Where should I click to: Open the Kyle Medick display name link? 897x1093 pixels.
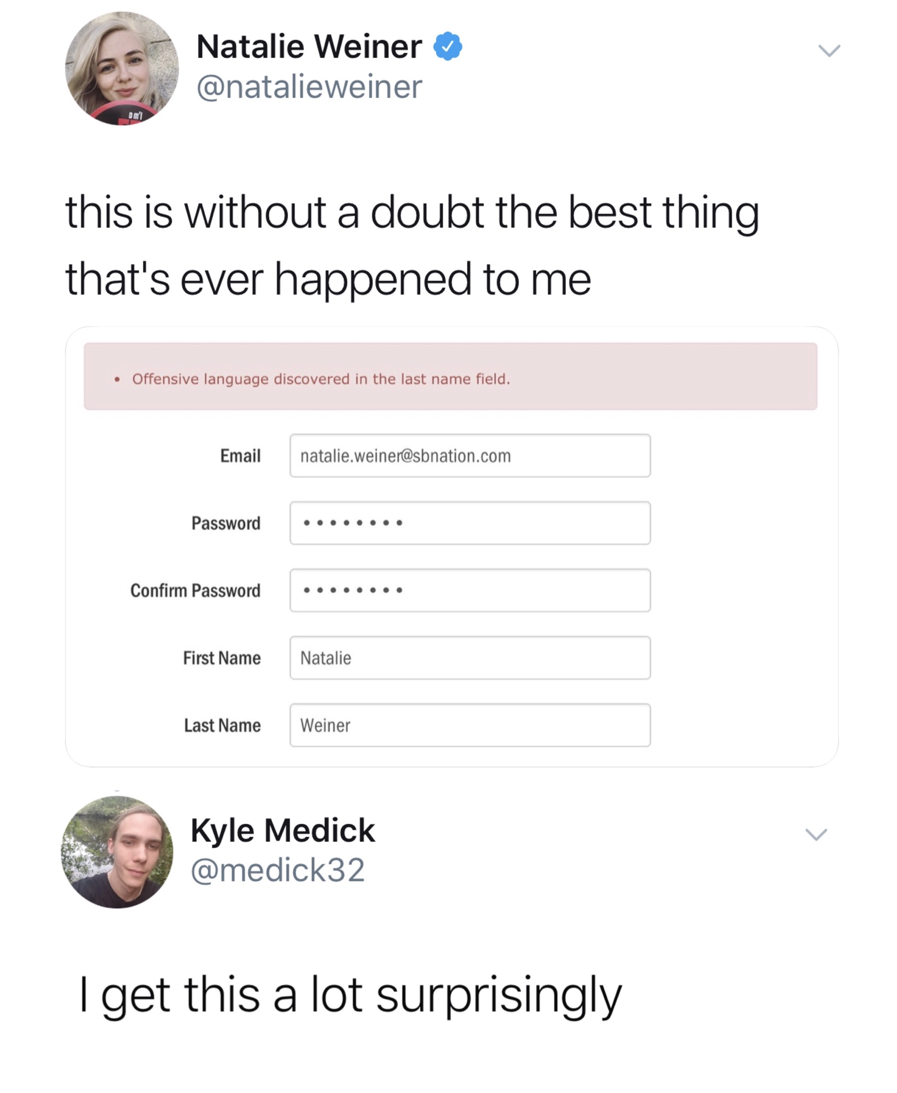click(283, 830)
